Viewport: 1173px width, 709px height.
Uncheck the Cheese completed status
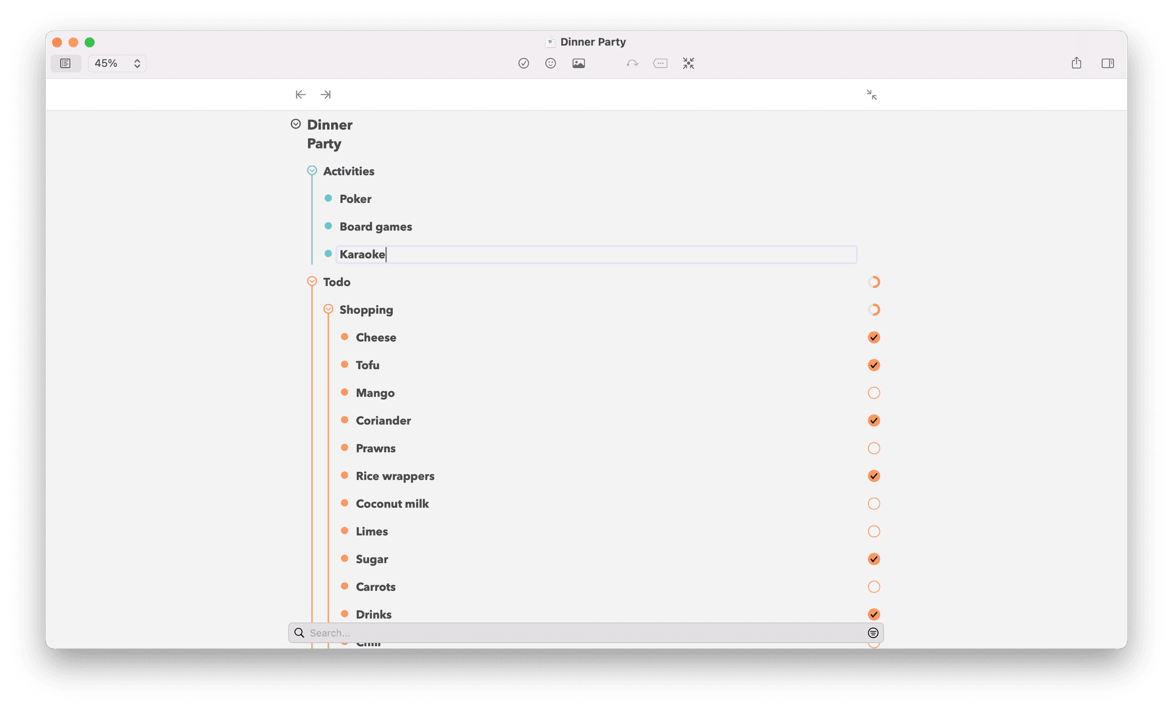(874, 337)
